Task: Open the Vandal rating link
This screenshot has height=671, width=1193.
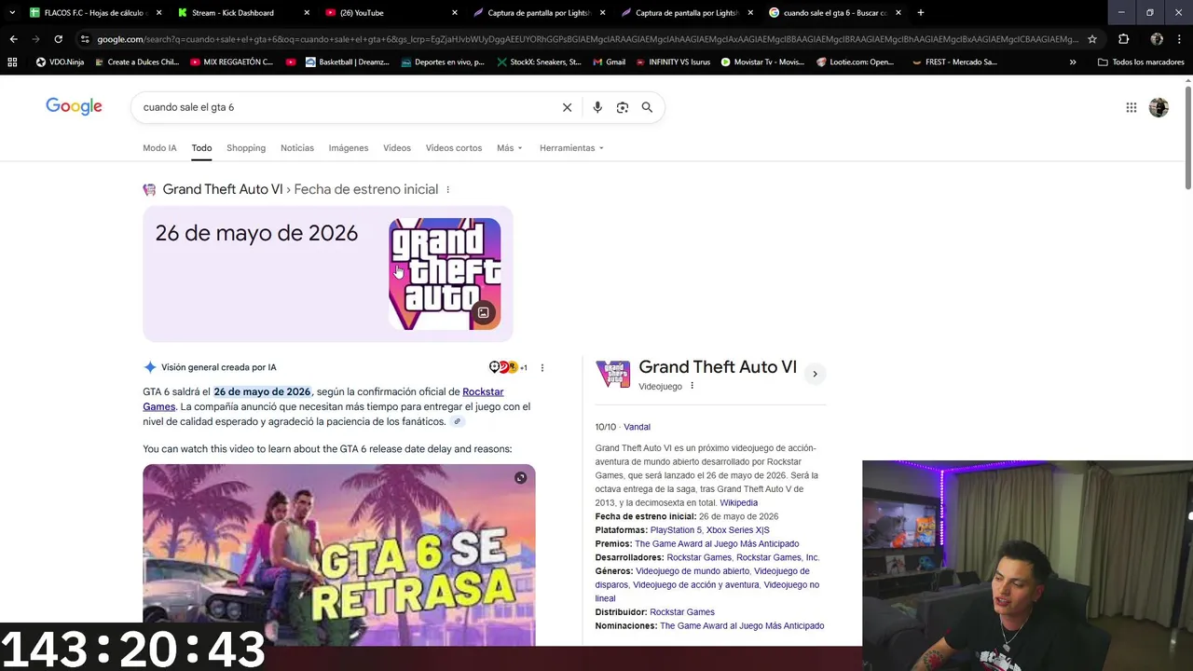Action: 638,427
